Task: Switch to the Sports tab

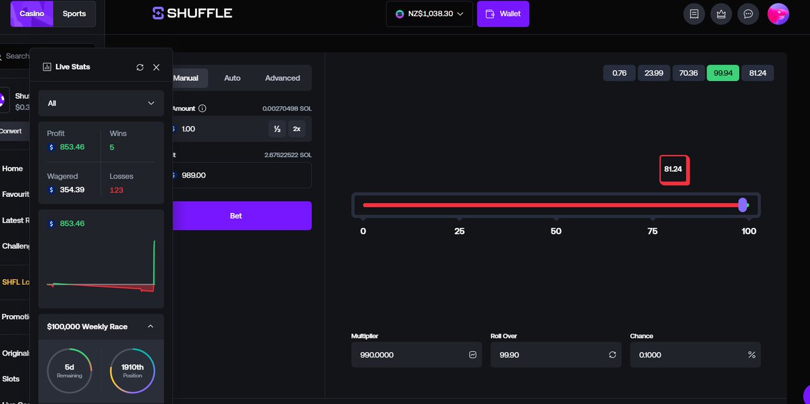Action: point(74,13)
